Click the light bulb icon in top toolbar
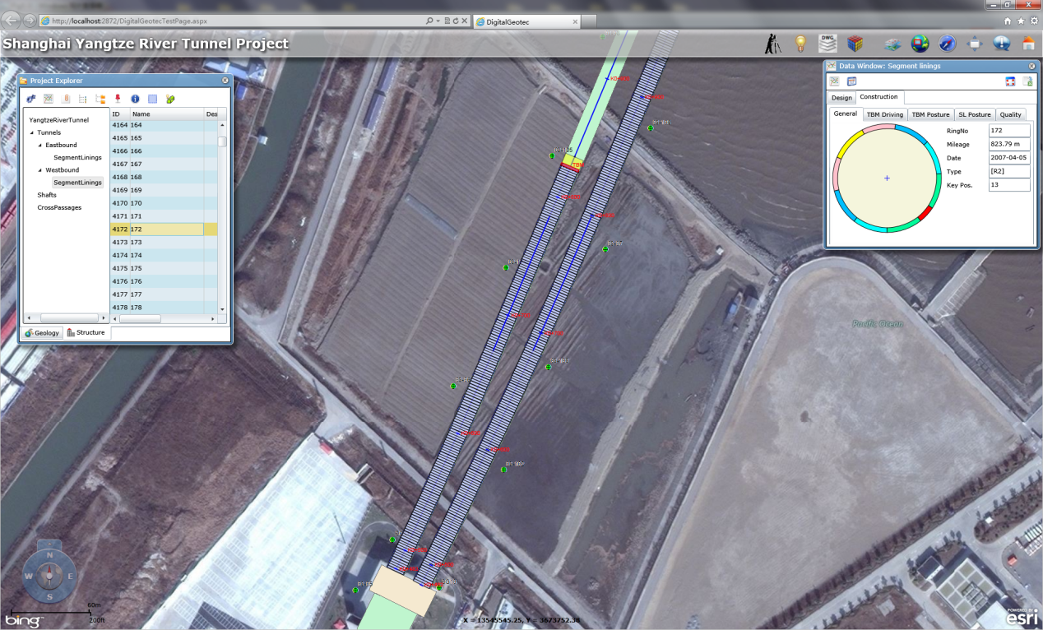This screenshot has height=630, width=1043. point(800,44)
